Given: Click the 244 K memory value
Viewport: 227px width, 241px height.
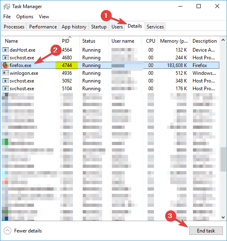Looking at the screenshot, I should [x=181, y=58].
